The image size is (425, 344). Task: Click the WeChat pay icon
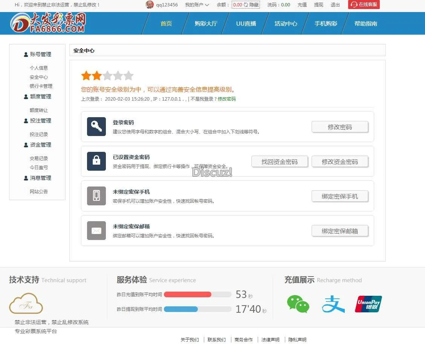(x=298, y=304)
